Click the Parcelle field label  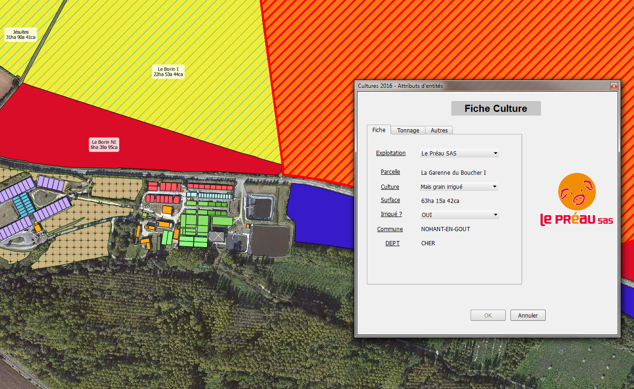390,172
